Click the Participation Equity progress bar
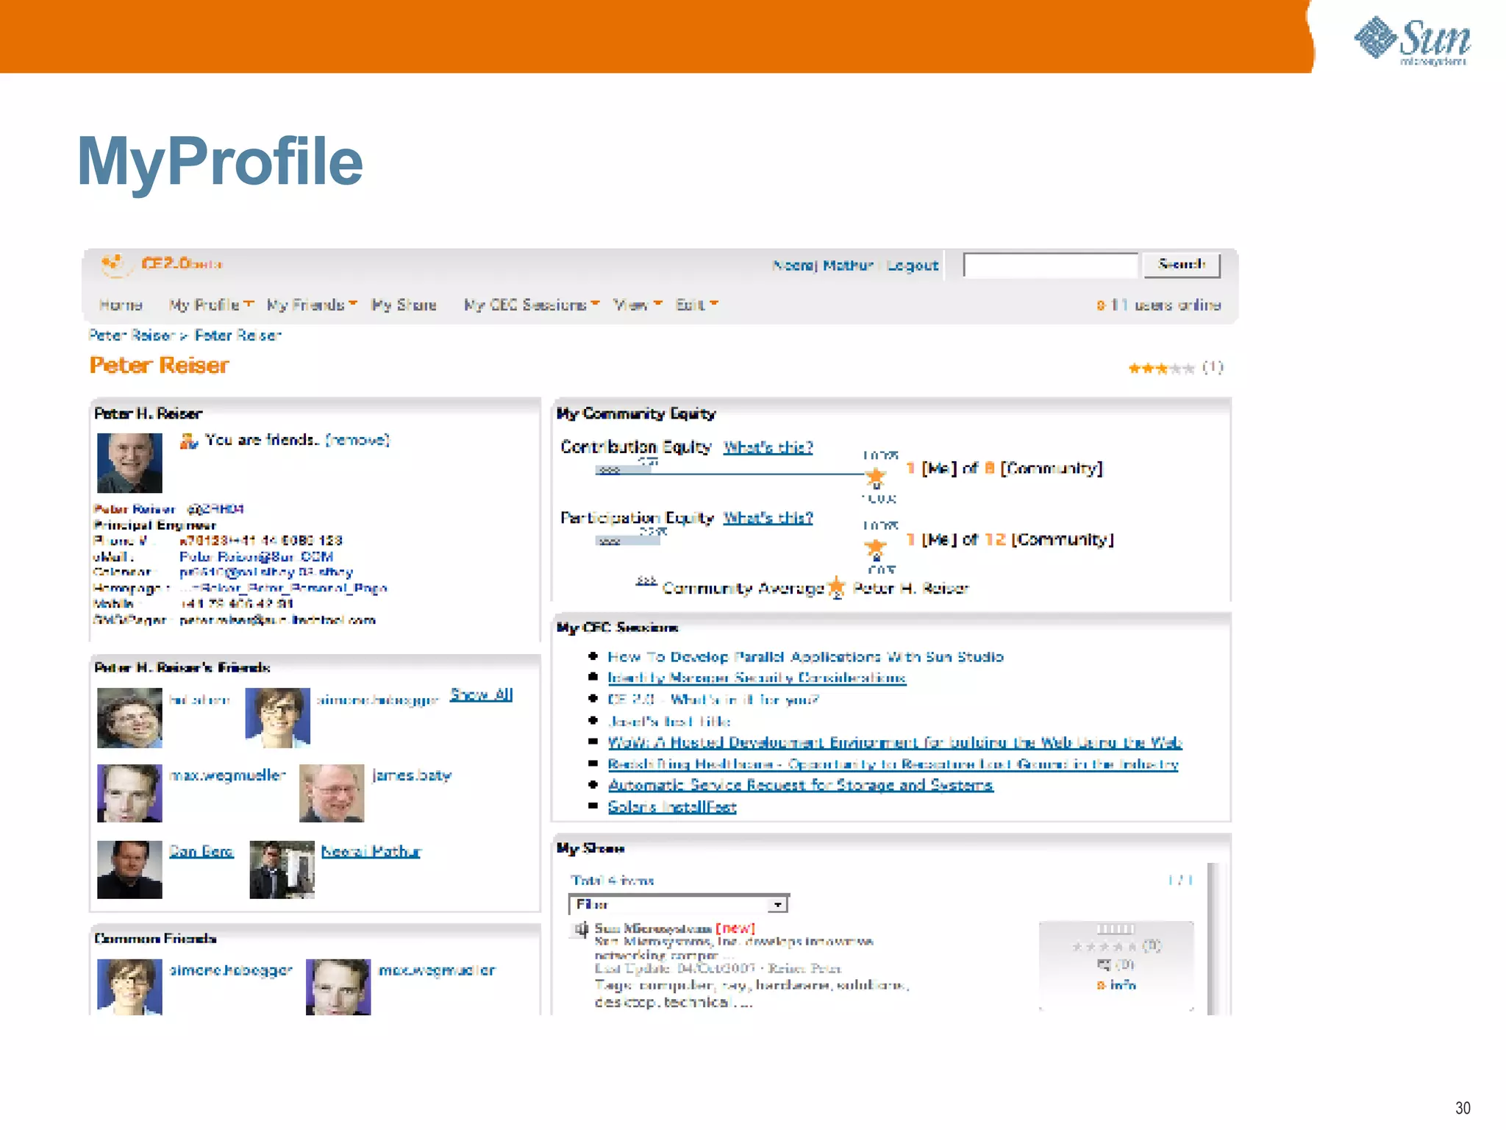Image resolution: width=1506 pixels, height=1130 pixels. 627,540
